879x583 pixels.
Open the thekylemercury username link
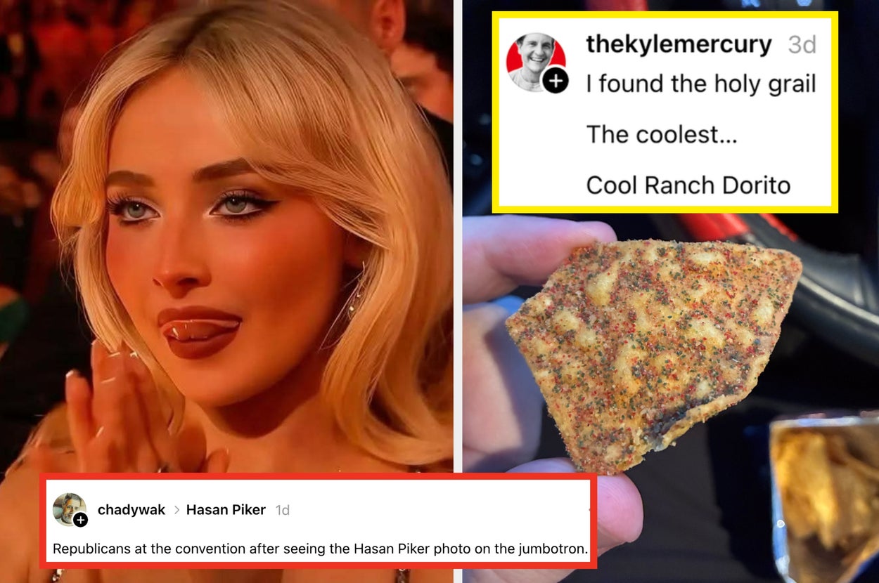[x=679, y=44]
